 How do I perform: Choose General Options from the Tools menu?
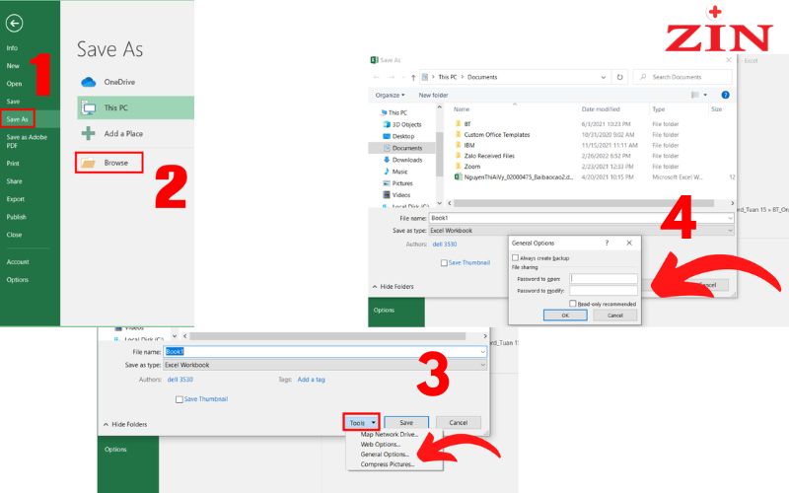tap(386, 455)
